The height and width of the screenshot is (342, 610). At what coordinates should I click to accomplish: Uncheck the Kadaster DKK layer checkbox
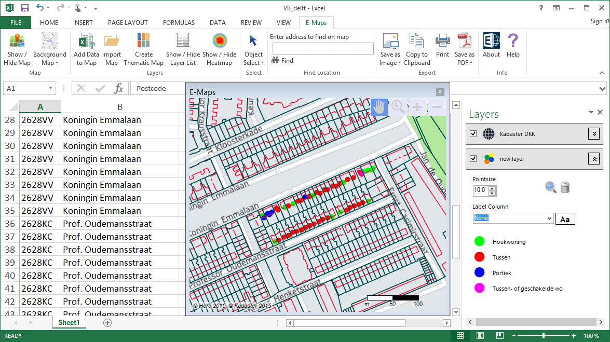click(x=473, y=134)
